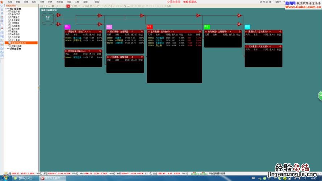The height and width of the screenshot is (181, 322).
Task: Click the magenta 建仓 label box
Action: [67, 26]
